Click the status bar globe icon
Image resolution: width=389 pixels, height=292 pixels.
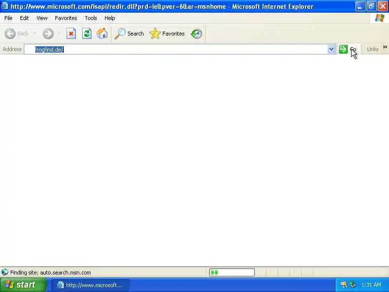[5, 272]
